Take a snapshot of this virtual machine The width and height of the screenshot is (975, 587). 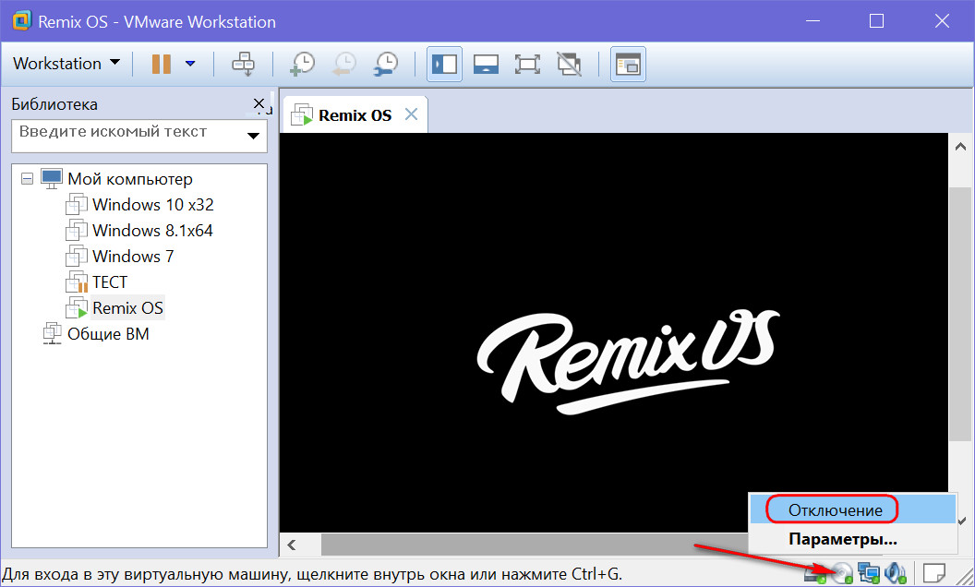[303, 64]
